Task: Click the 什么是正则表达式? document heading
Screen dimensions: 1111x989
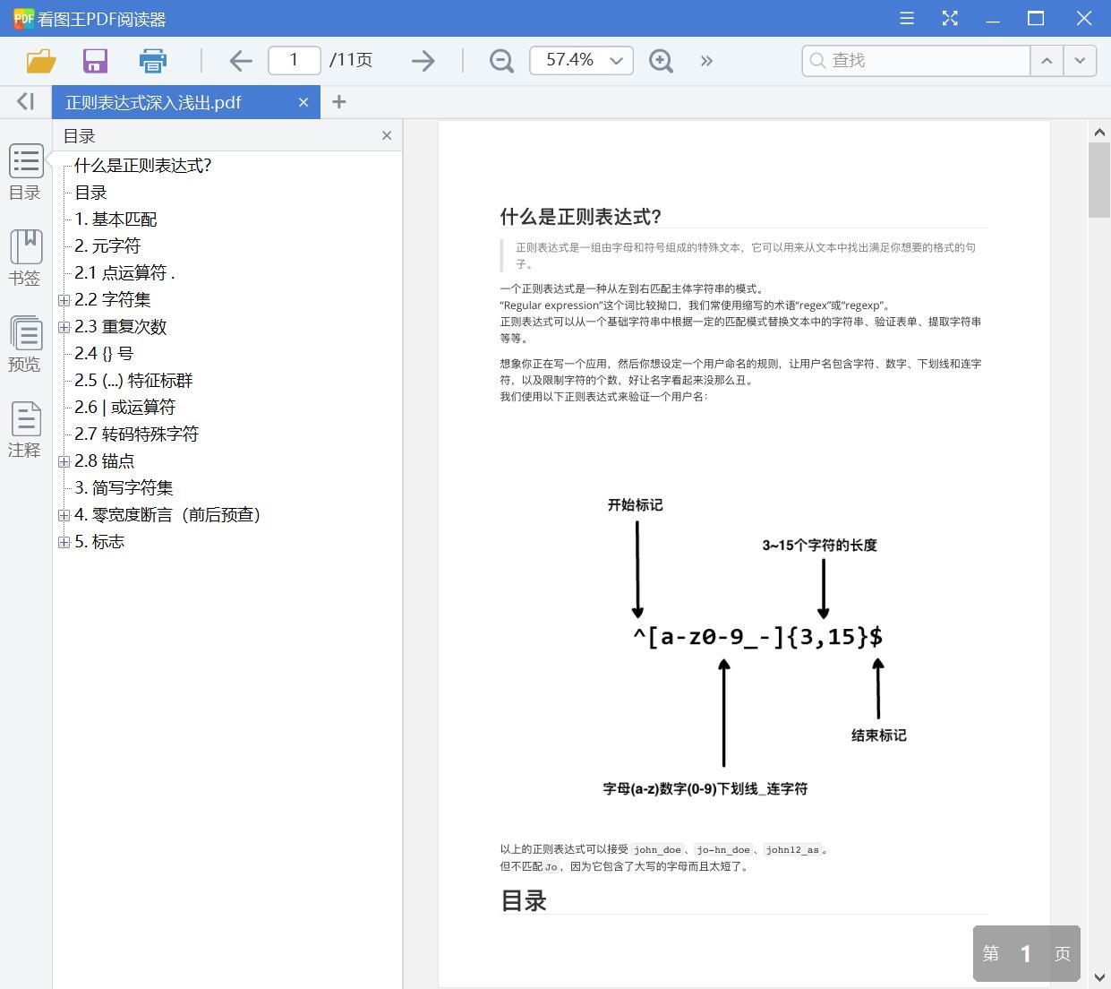Action: coord(581,216)
